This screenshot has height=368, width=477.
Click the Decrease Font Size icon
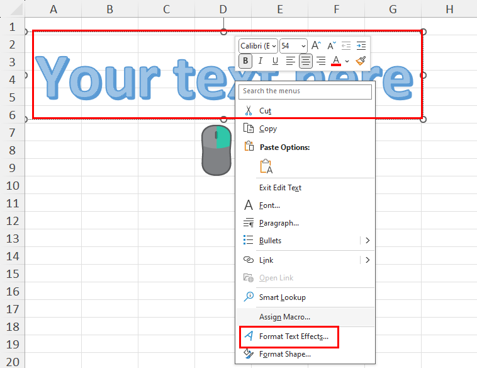click(331, 46)
